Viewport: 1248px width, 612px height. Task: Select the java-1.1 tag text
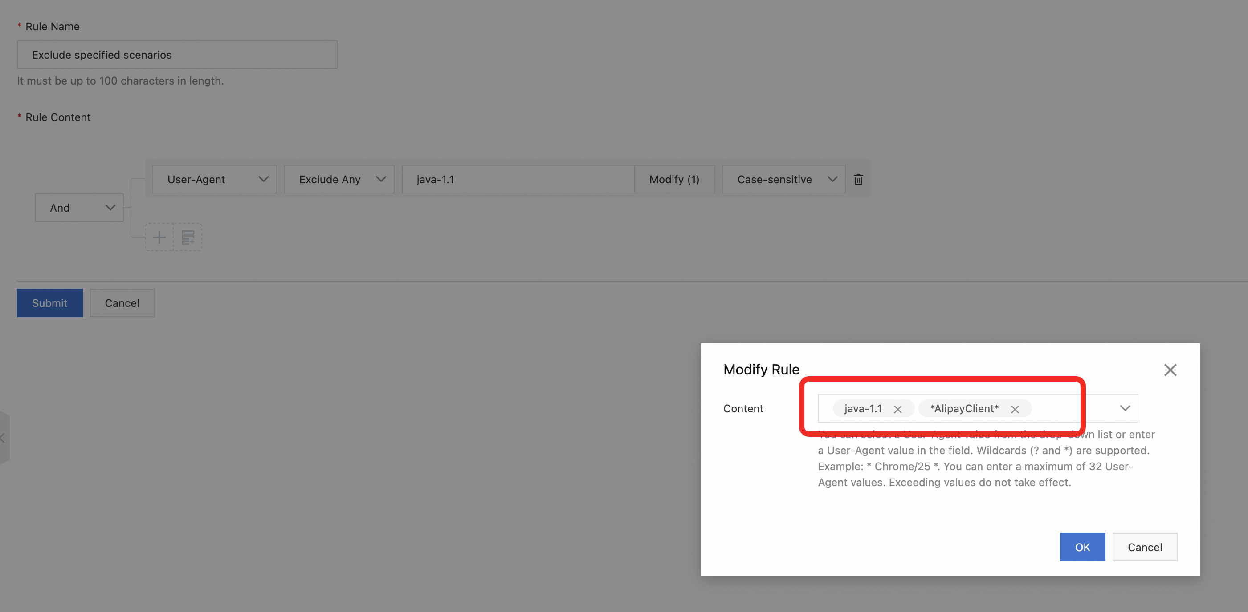(863, 409)
